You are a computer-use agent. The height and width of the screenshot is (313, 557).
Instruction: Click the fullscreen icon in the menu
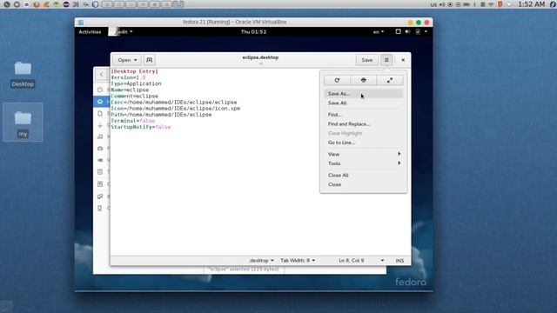pos(390,80)
